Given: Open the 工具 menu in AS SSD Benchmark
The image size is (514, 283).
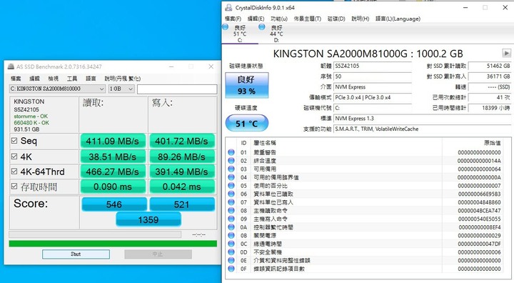Looking at the screenshot, I should tap(72, 79).
